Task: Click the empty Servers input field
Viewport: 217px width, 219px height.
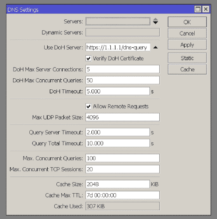Action: pos(118,21)
